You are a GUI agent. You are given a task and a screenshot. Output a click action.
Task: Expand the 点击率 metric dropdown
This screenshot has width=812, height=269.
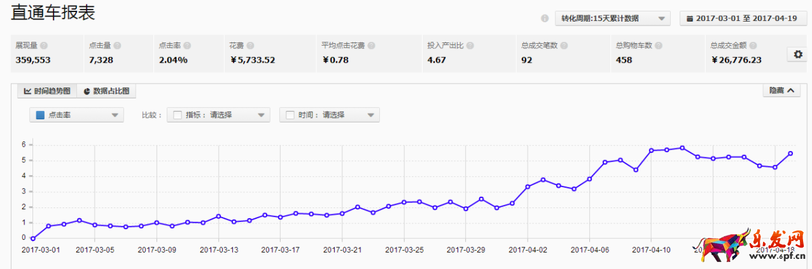[115, 115]
